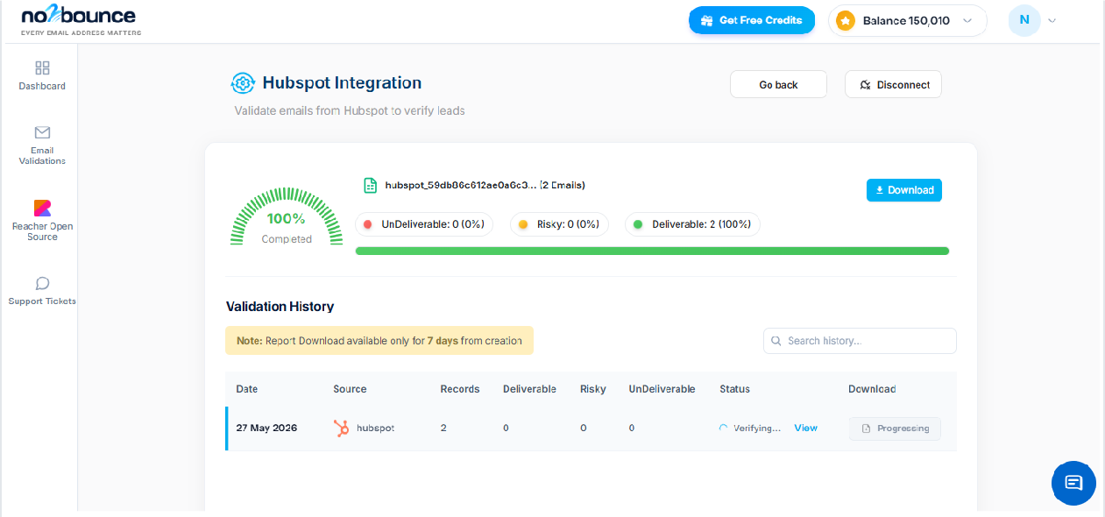Click the Records column header
Viewport: 1105px width, 517px height.
tap(460, 389)
